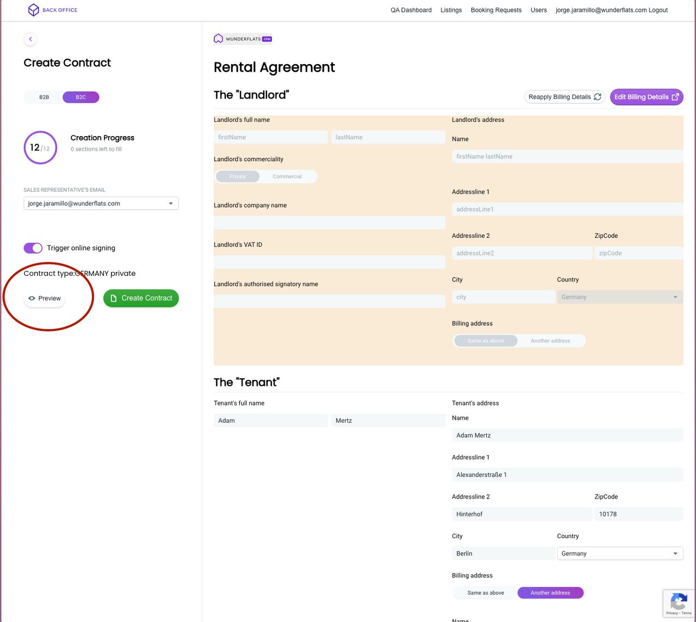Viewport: 696px width, 622px height.
Task: Click the eye icon in the Preview button
Action: (x=32, y=298)
